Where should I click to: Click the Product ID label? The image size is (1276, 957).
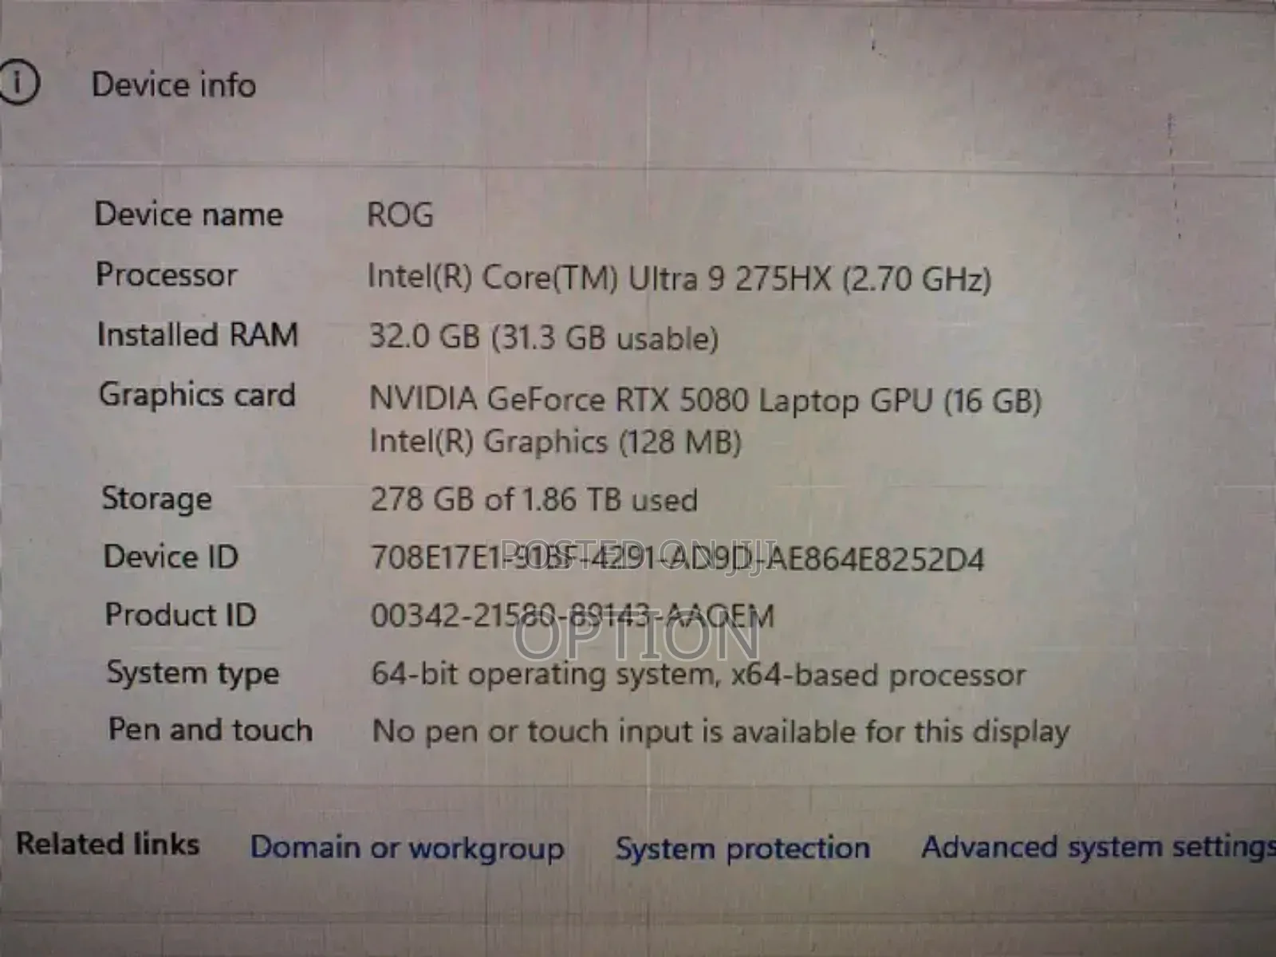(180, 614)
